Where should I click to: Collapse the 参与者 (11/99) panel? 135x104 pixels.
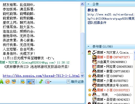(x=88, y=46)
